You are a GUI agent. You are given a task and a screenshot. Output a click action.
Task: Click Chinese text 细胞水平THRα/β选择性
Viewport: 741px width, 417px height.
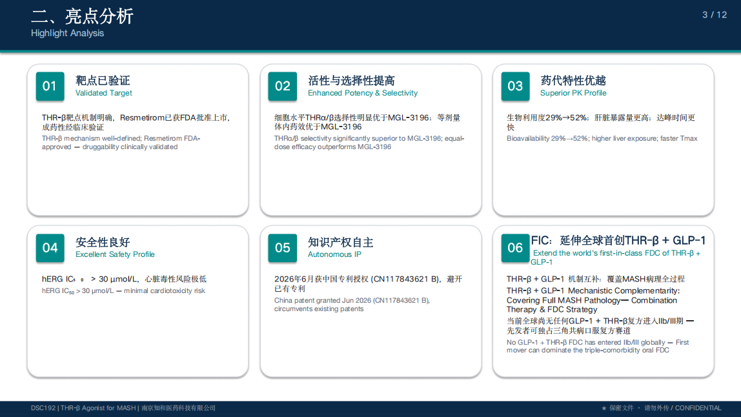coord(367,123)
